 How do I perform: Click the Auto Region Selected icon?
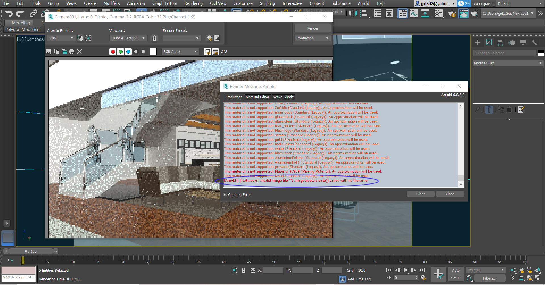[x=88, y=38]
